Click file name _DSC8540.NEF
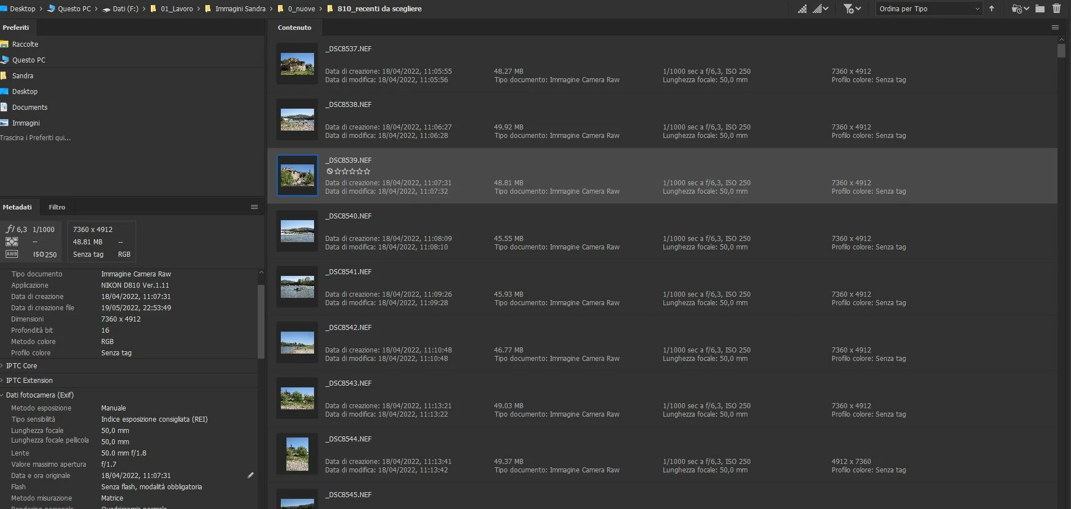The image size is (1071, 509). tap(348, 216)
